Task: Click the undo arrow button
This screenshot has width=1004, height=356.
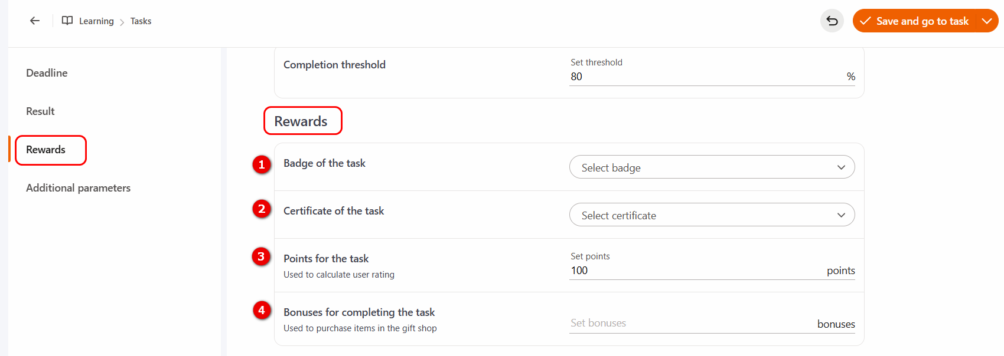Action: click(x=832, y=21)
